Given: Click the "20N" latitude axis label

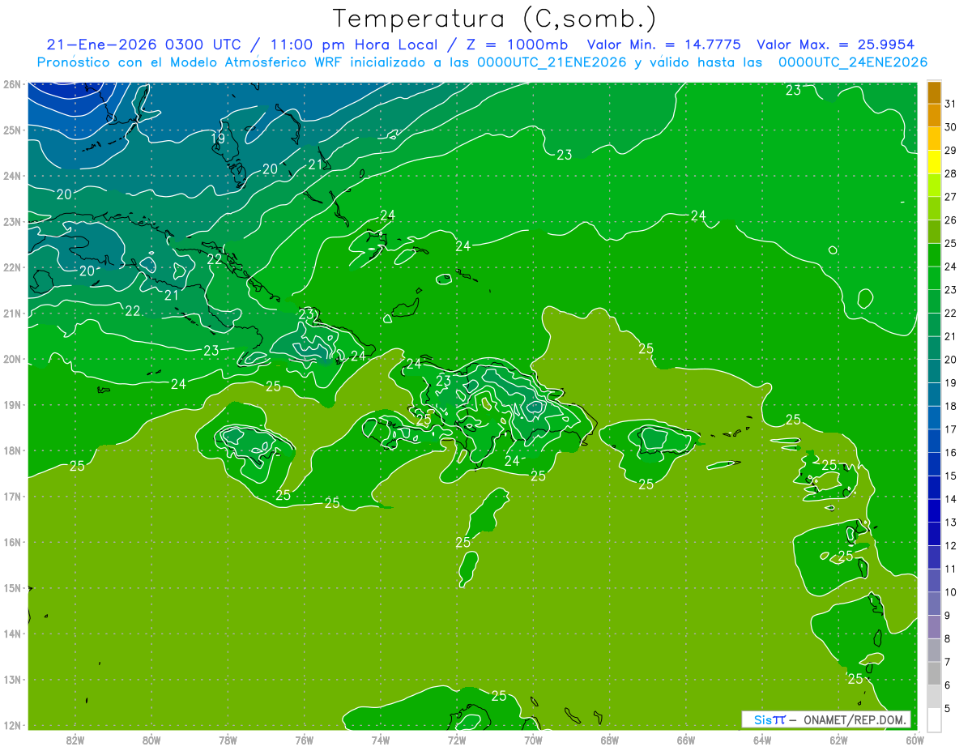Looking at the screenshot, I should (x=11, y=359).
